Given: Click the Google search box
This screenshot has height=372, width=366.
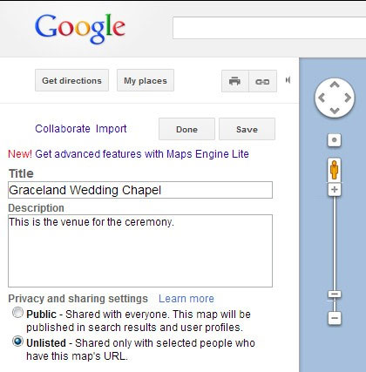Looking at the screenshot, I should (x=269, y=28).
